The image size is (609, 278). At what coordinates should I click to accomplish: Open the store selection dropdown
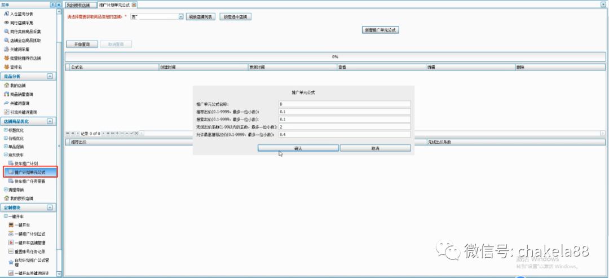tap(181, 17)
